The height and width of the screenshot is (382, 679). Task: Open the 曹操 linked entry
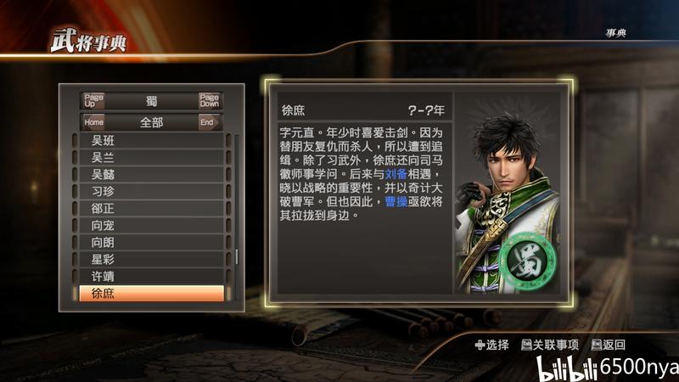(396, 201)
